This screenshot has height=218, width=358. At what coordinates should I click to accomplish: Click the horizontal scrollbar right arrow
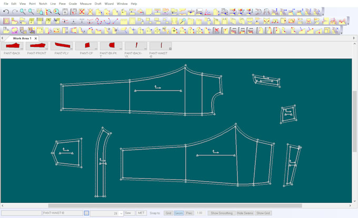350,205
